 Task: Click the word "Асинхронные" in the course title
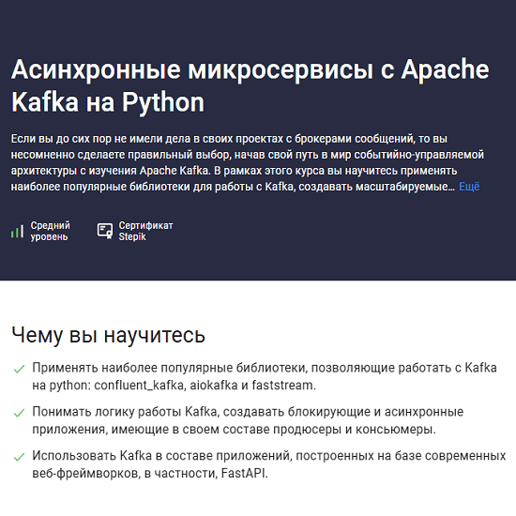pos(96,69)
